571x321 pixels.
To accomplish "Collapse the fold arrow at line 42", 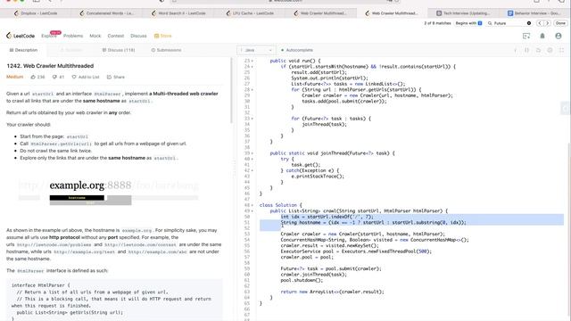I will 252,170.
